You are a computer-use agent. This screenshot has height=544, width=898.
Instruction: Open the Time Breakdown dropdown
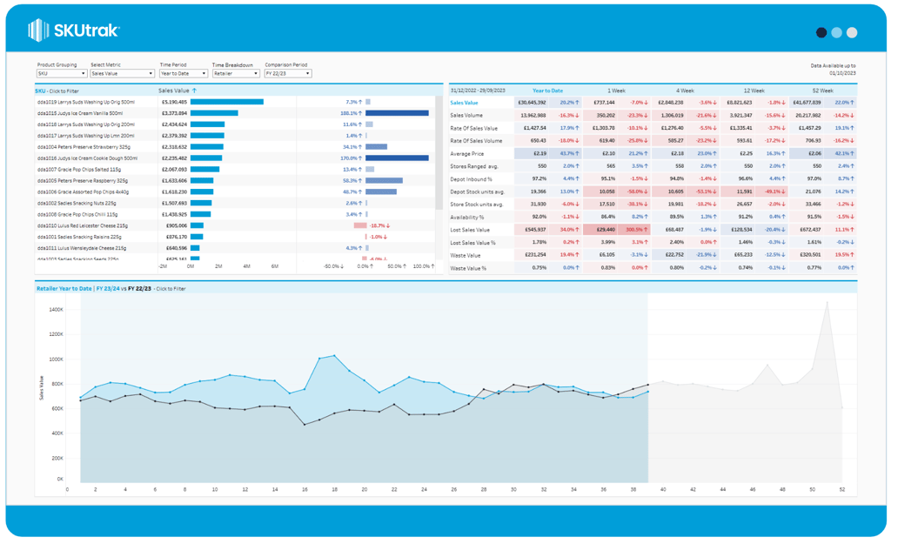(x=236, y=74)
